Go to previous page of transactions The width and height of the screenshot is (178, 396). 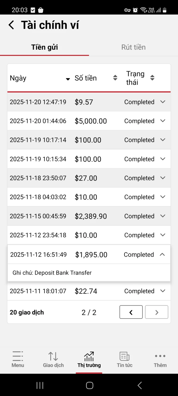[131, 312]
